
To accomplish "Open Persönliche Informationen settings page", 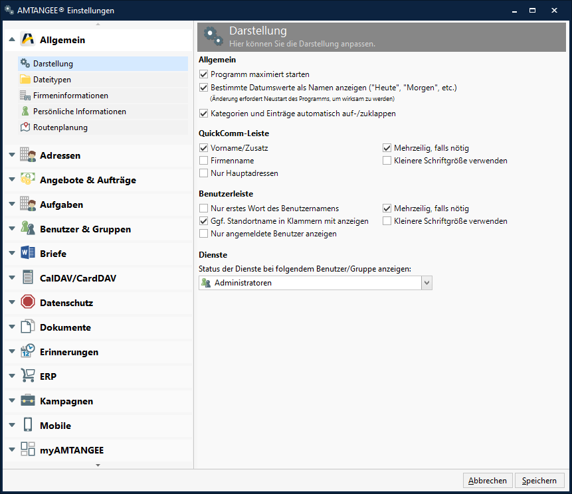I will [103, 112].
